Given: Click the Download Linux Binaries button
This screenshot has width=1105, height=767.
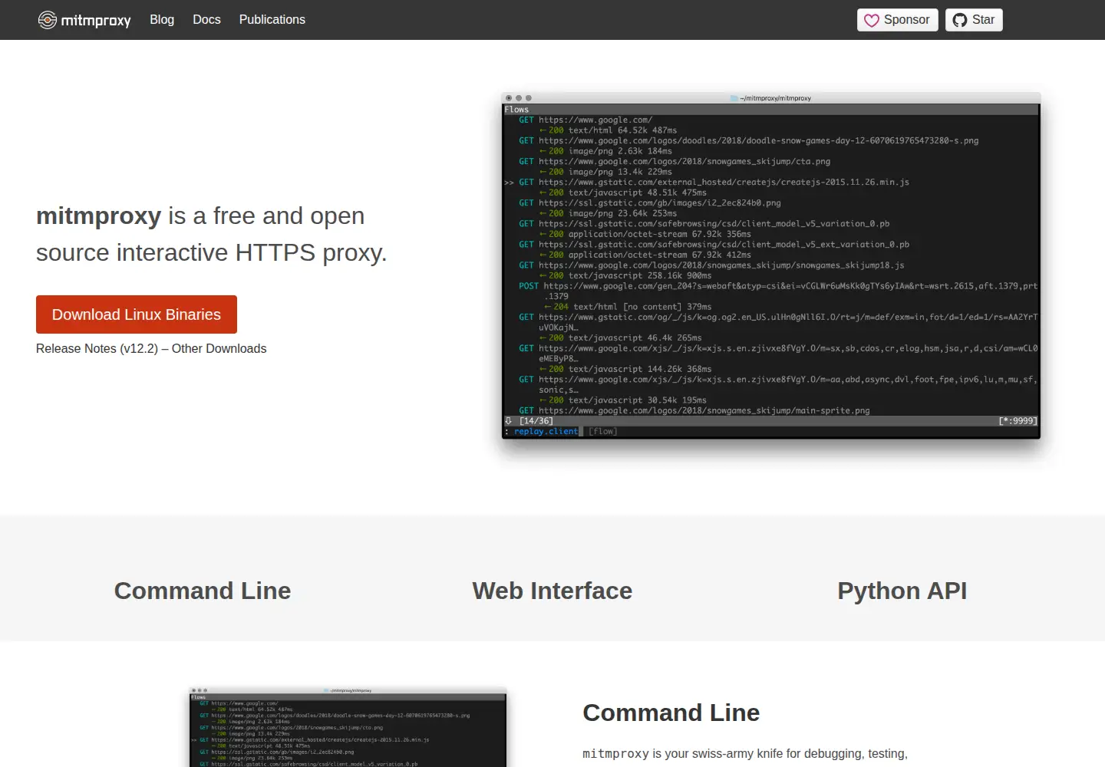Looking at the screenshot, I should [137, 314].
